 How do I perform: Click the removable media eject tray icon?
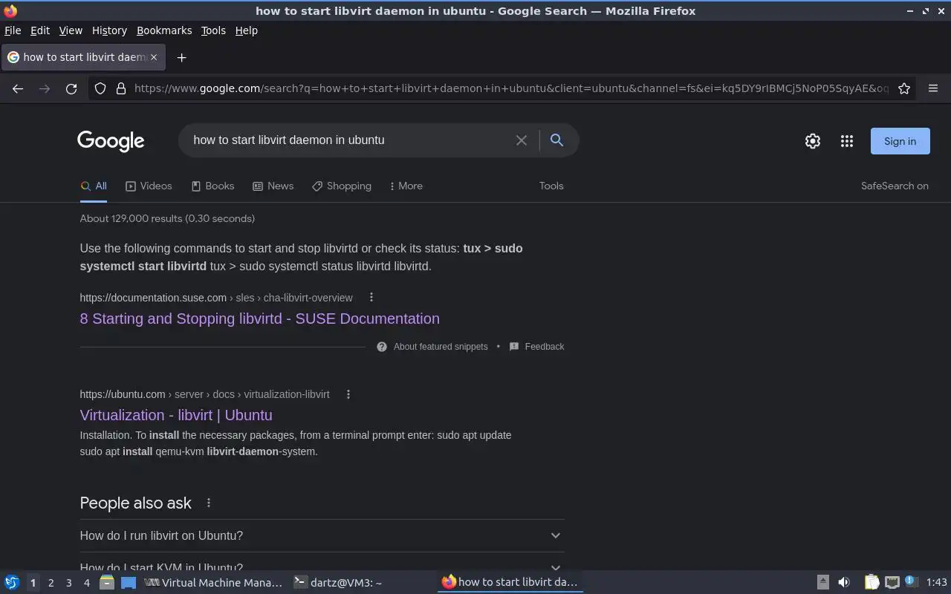(823, 582)
